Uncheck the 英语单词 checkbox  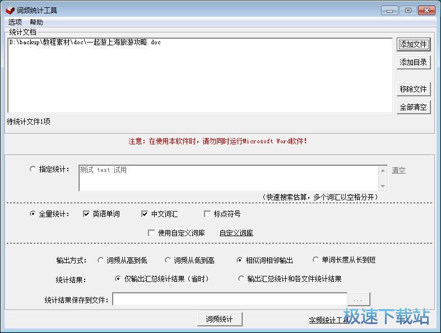pos(86,214)
